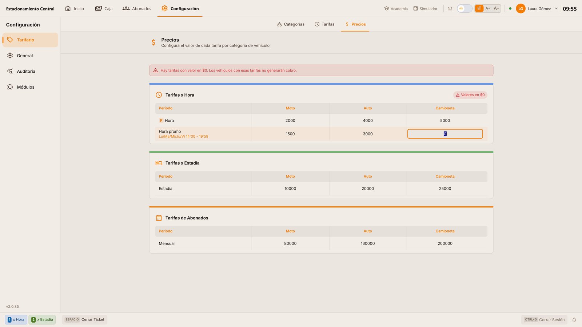Click the clock icon beside Tarifas x Hora

tap(159, 95)
